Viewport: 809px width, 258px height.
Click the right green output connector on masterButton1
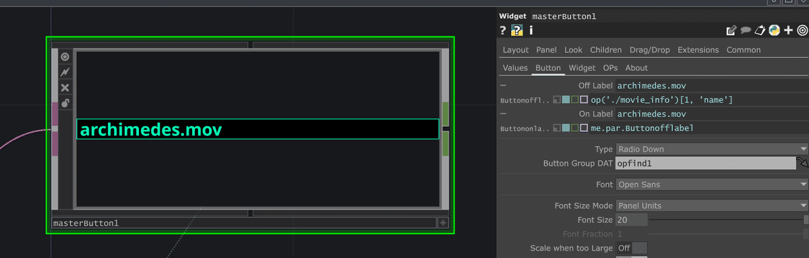point(446,129)
